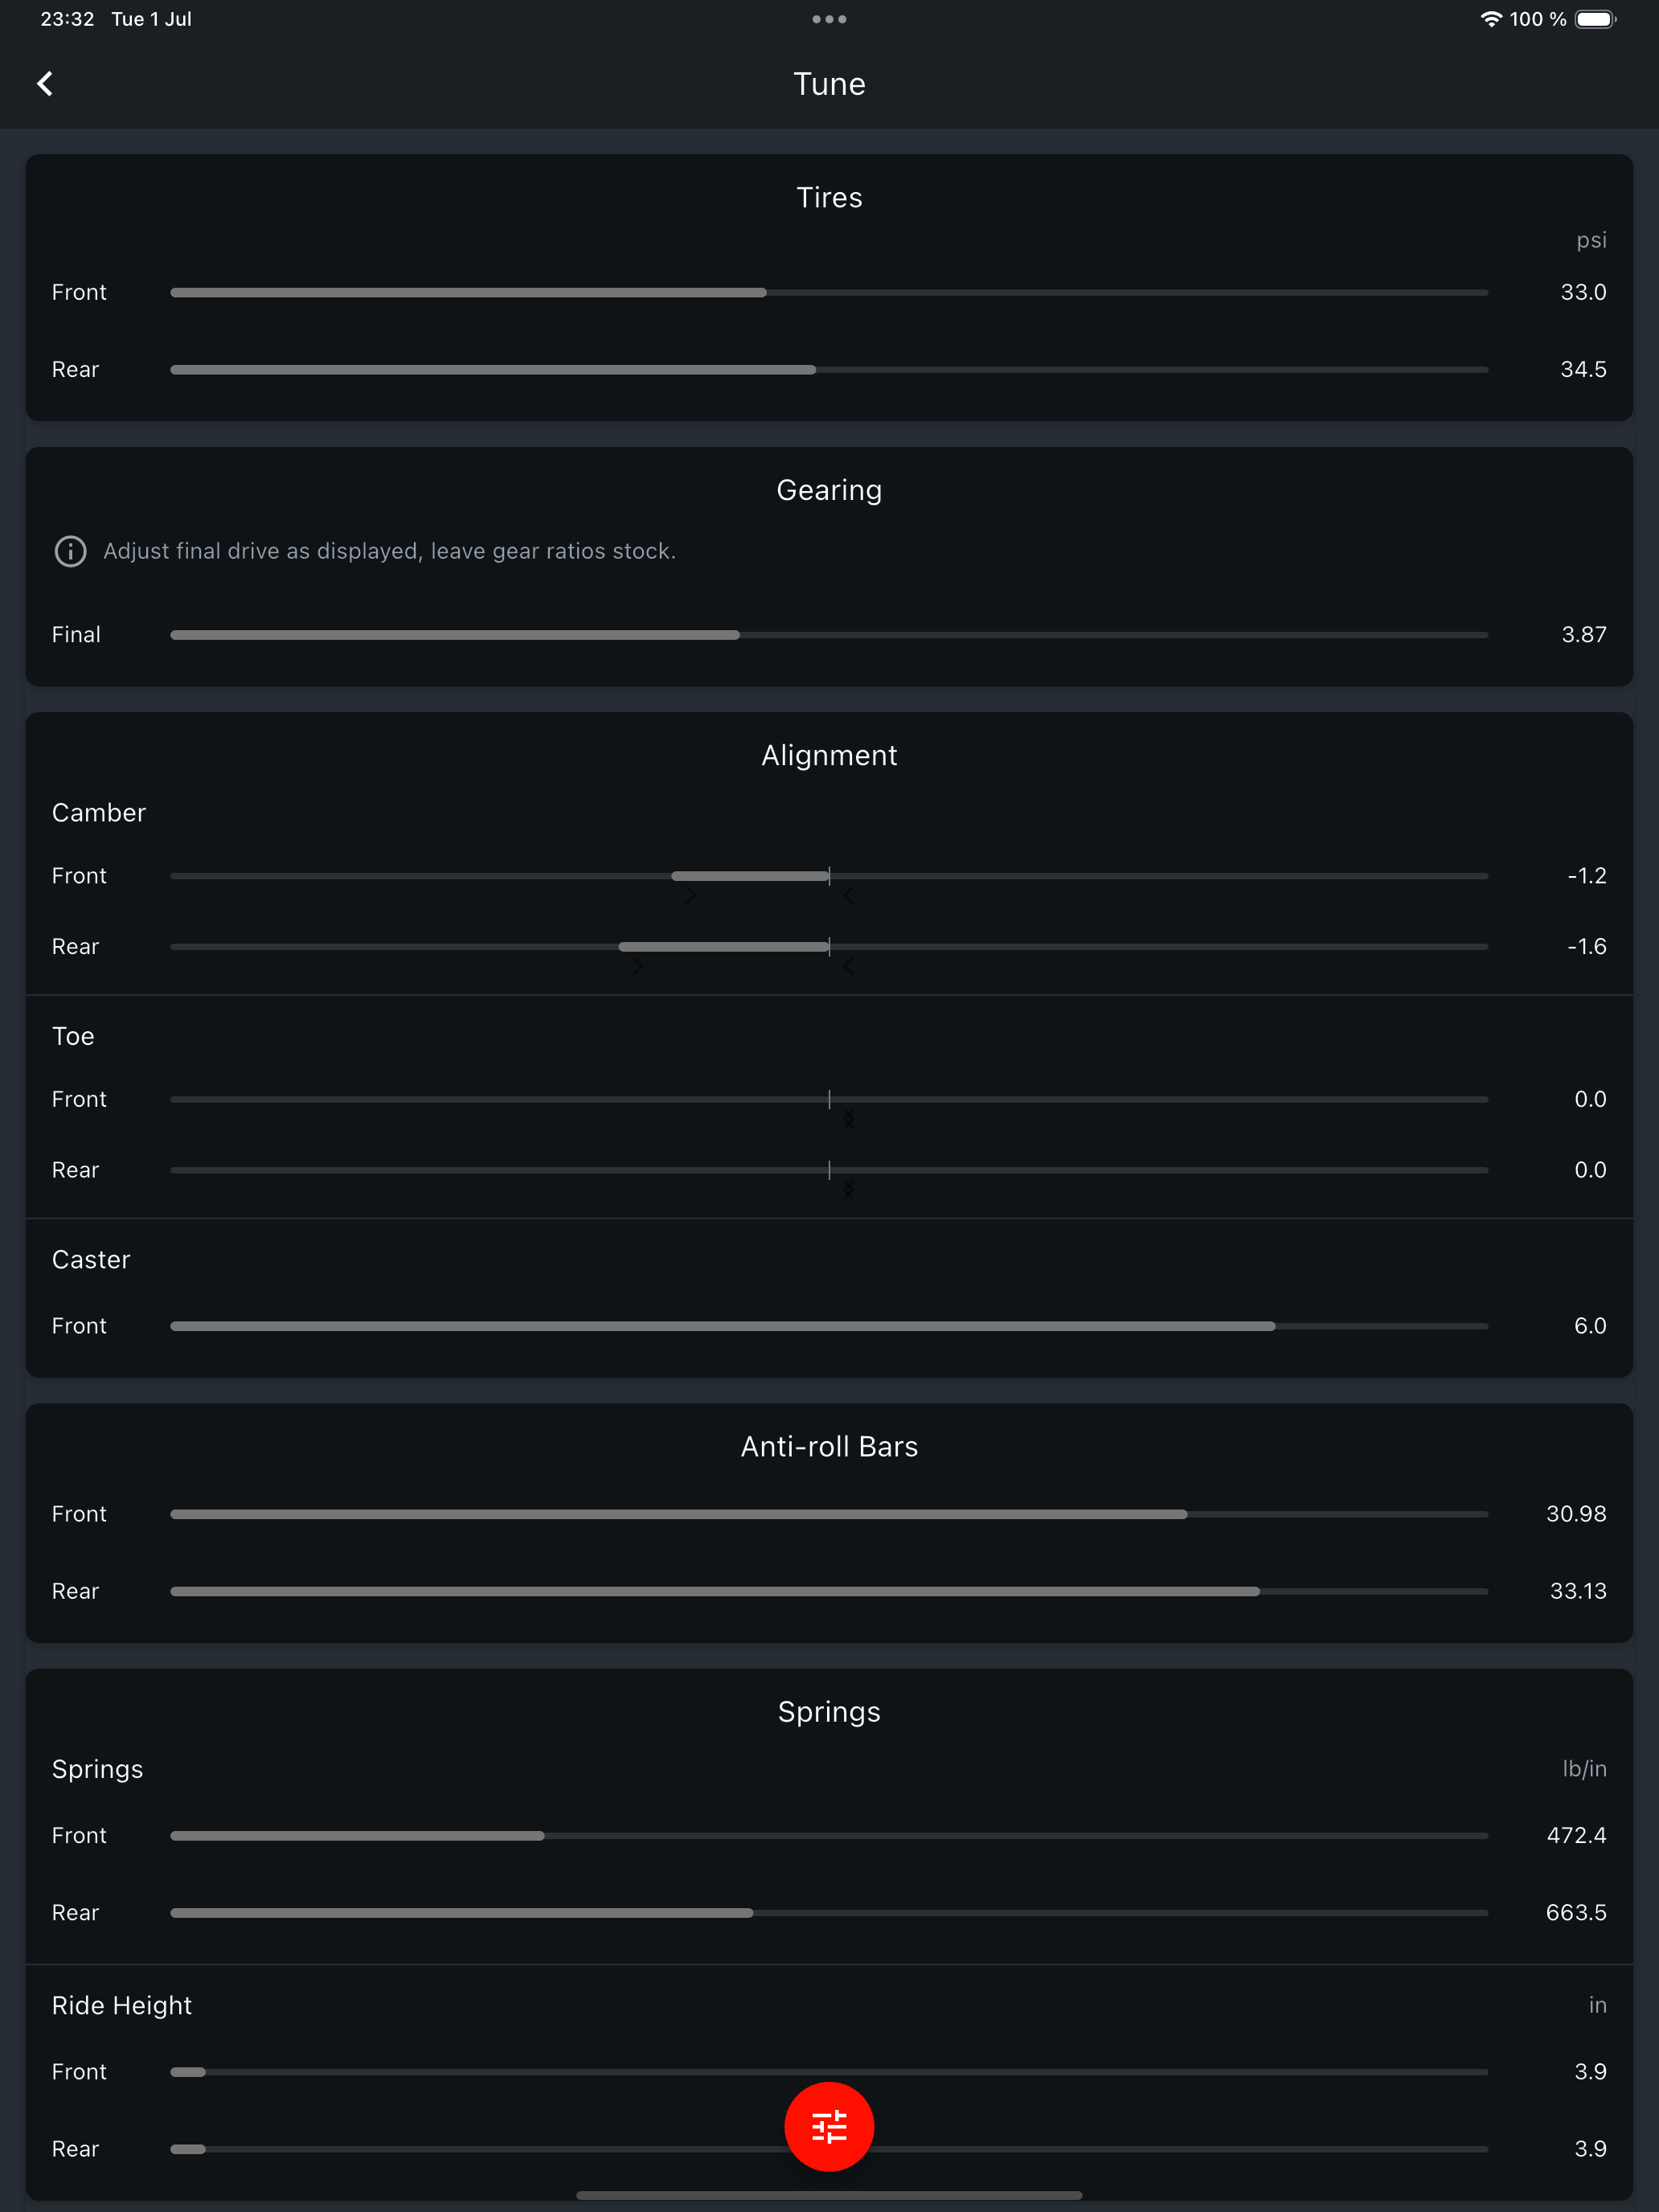Read the adjust final drive note
Screen dimensions: 1659x2212
(x=389, y=551)
